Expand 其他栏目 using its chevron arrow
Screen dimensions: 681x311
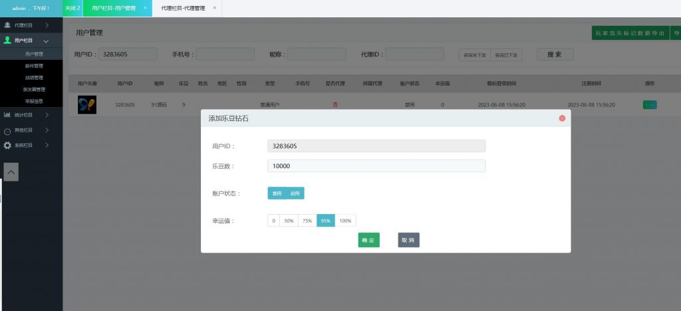[x=47, y=130]
